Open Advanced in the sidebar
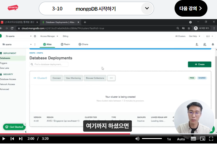The height and width of the screenshot is (144, 217). coord(4,89)
